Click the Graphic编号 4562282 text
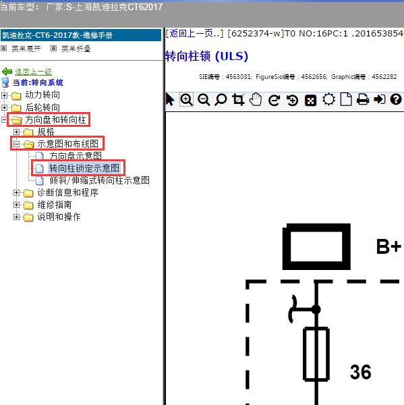 [x=364, y=77]
